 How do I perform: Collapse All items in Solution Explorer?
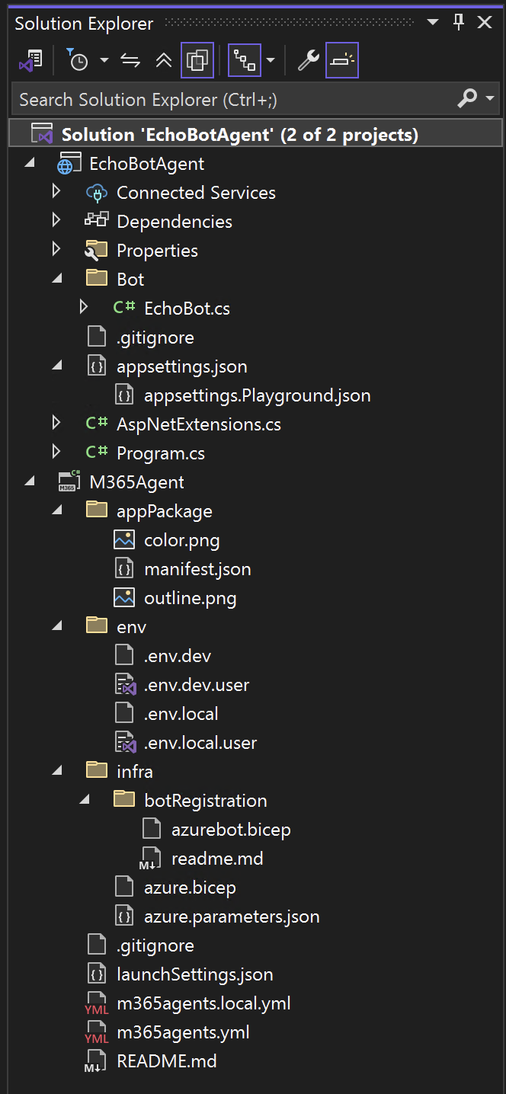[164, 61]
